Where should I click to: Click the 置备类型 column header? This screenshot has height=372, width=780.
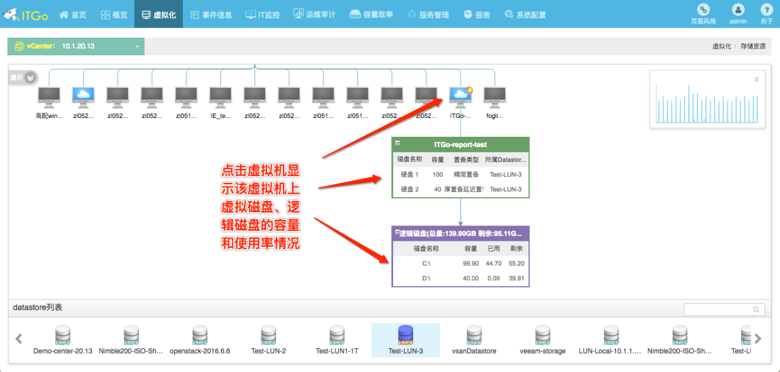pyautogui.click(x=466, y=159)
